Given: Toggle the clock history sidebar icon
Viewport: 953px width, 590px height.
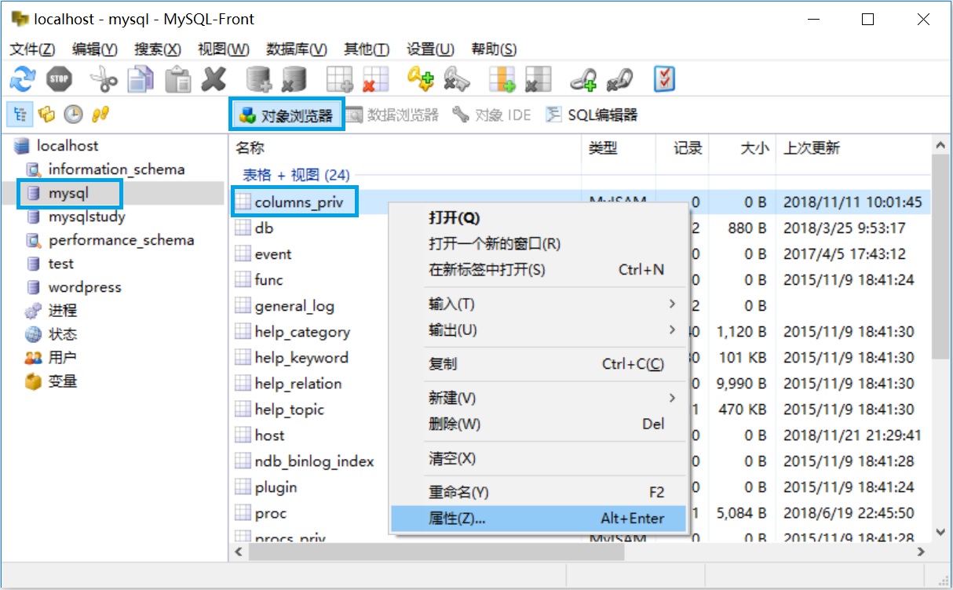Looking at the screenshot, I should pyautogui.click(x=73, y=115).
